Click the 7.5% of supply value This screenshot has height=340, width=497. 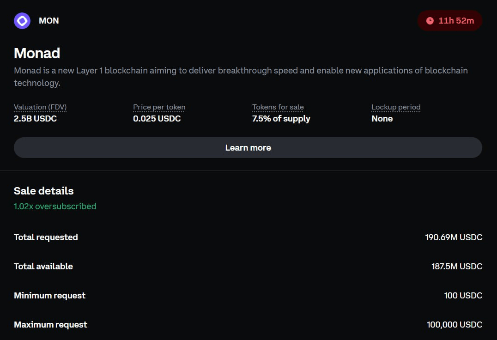[281, 119]
